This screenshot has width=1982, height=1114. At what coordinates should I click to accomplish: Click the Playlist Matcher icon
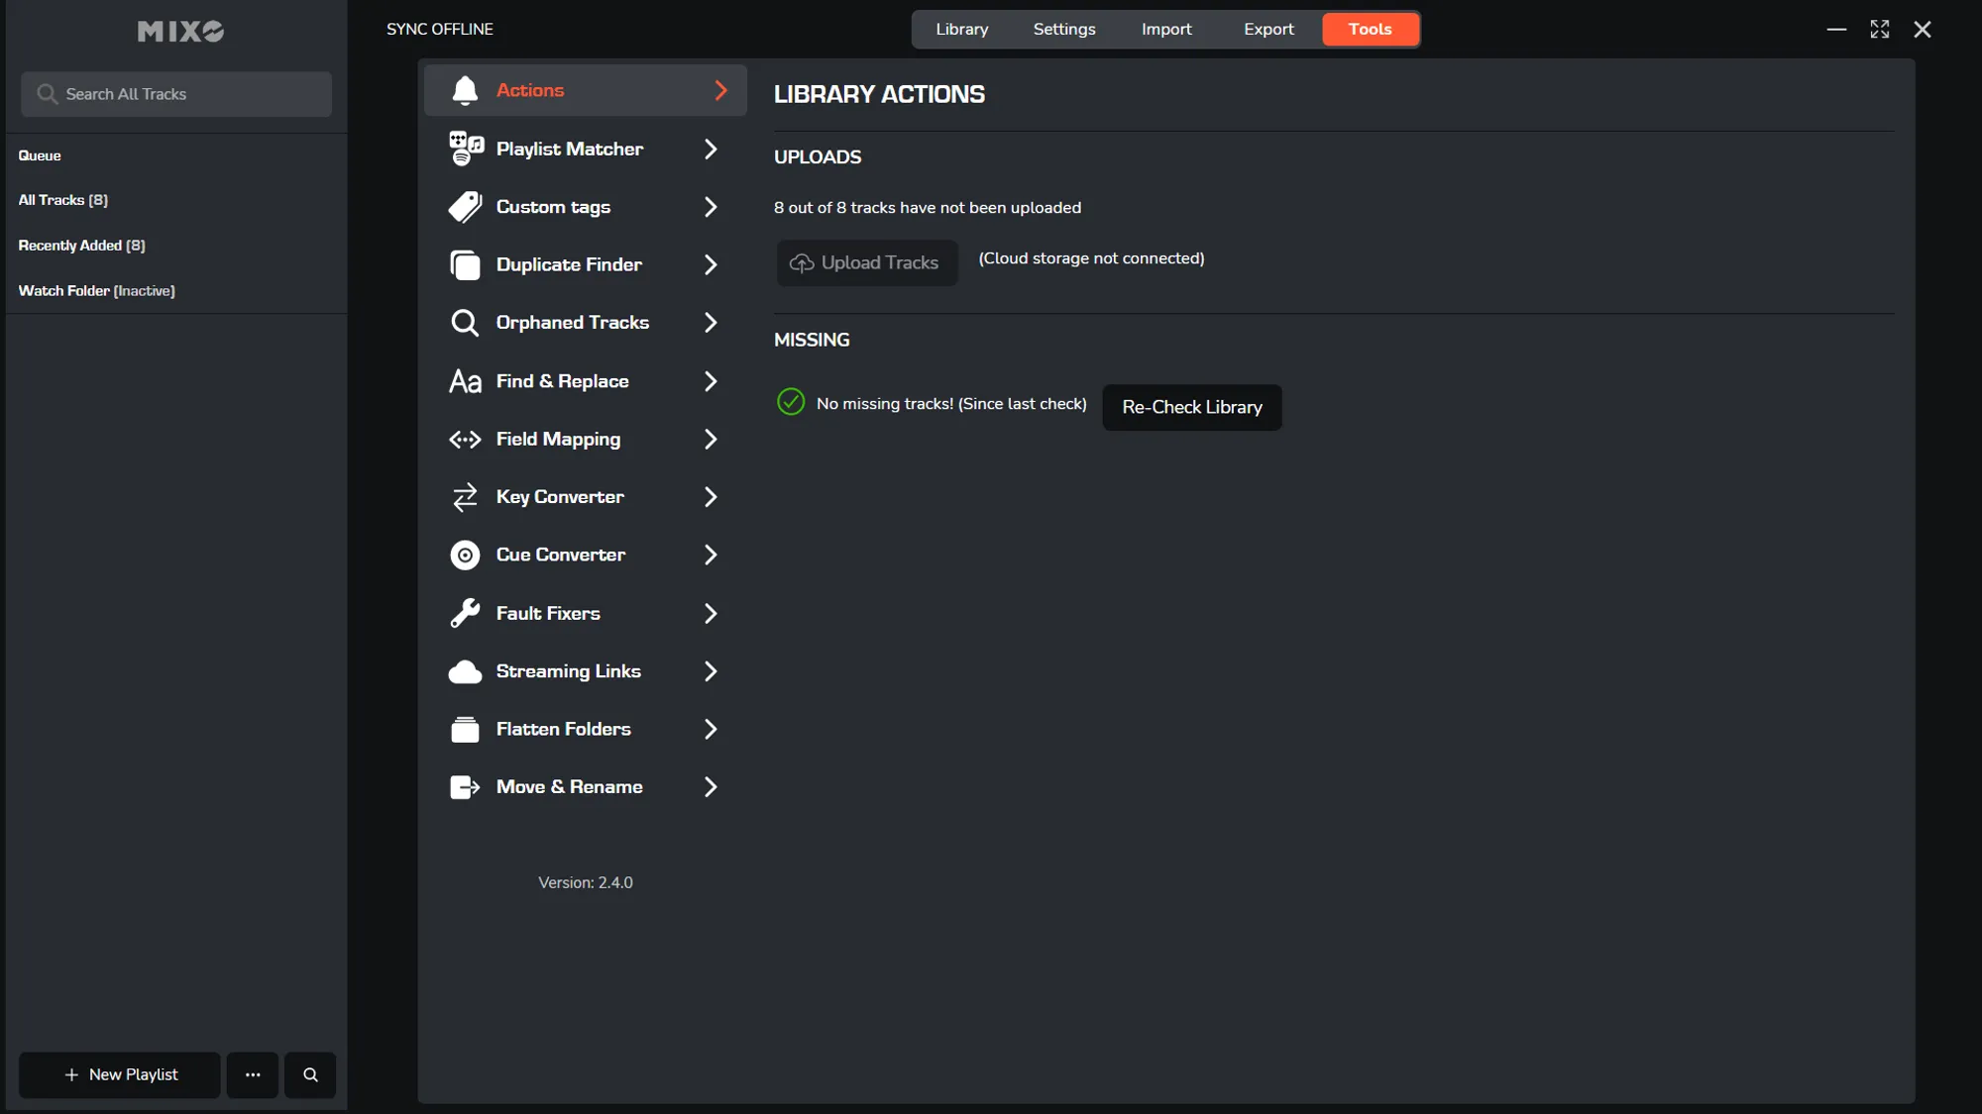coord(466,149)
